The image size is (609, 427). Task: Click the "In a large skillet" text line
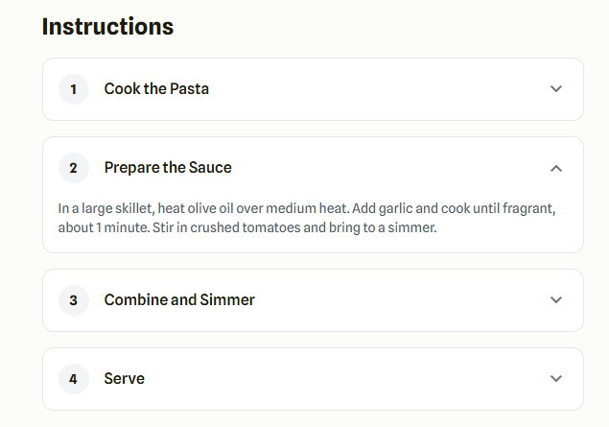[x=307, y=208]
